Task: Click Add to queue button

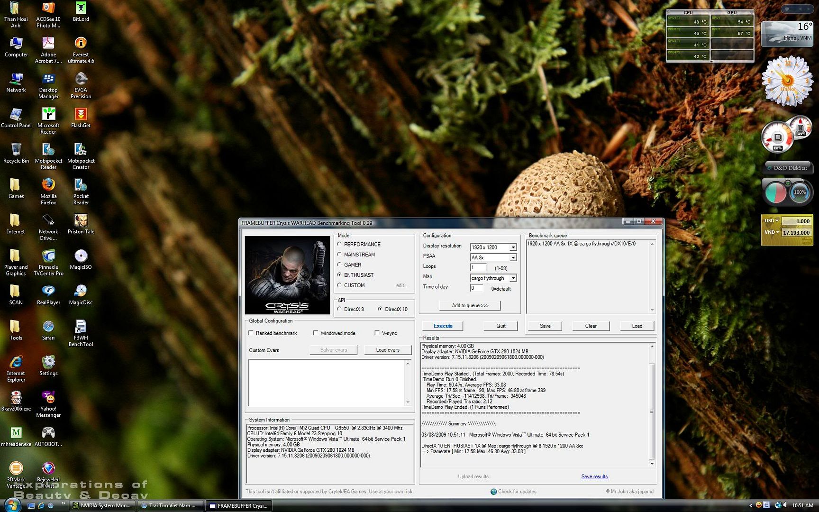Action: 470,306
